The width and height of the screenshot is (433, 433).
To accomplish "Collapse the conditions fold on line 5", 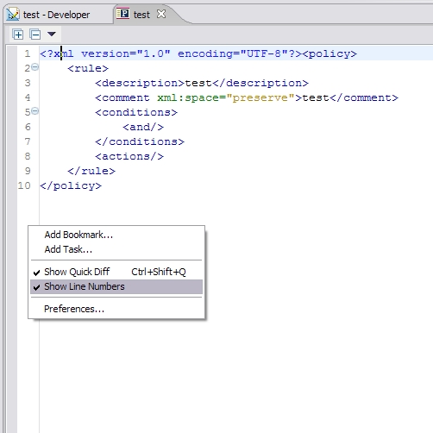I will (x=35, y=111).
